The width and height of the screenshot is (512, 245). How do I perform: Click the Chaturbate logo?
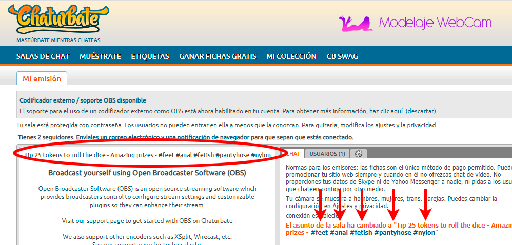[58, 19]
